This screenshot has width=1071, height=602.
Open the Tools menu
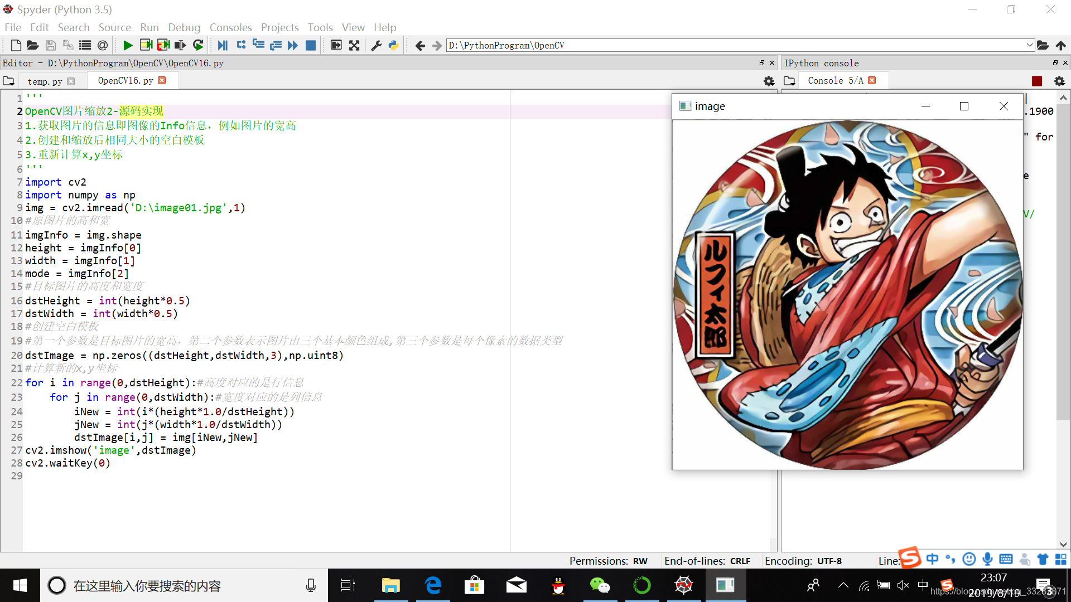(320, 27)
